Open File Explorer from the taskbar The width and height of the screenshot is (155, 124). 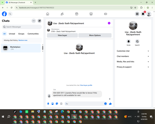[33, 112]
